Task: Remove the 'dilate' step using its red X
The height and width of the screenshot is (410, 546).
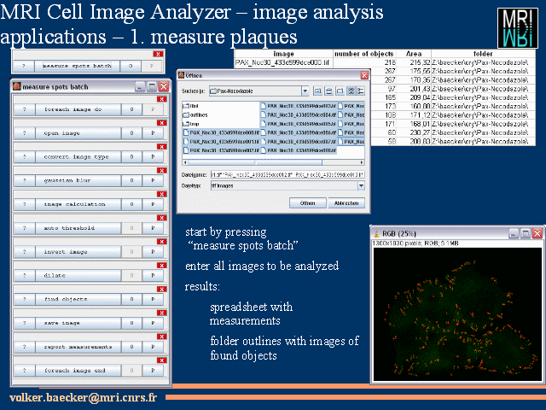Action: coord(161,266)
